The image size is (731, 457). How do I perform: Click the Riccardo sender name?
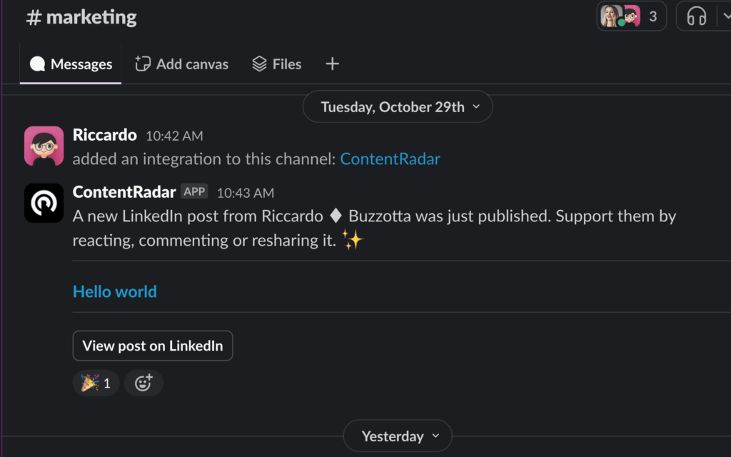[104, 135]
